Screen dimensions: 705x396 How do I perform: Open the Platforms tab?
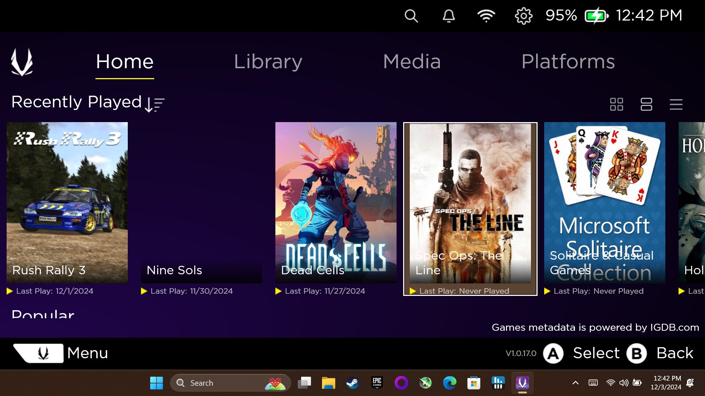pos(568,62)
